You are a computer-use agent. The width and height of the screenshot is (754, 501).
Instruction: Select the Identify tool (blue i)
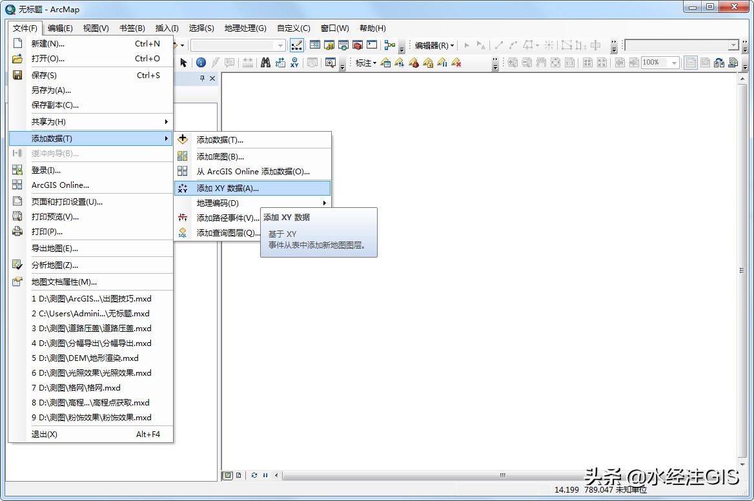pyautogui.click(x=201, y=63)
